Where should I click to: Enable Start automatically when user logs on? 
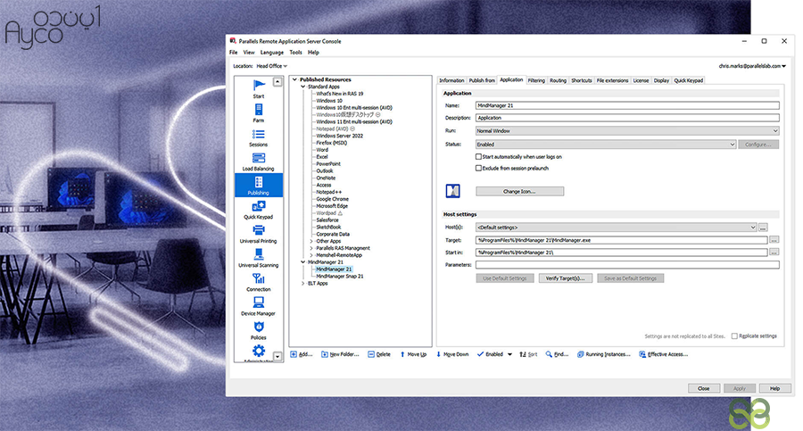pos(479,156)
